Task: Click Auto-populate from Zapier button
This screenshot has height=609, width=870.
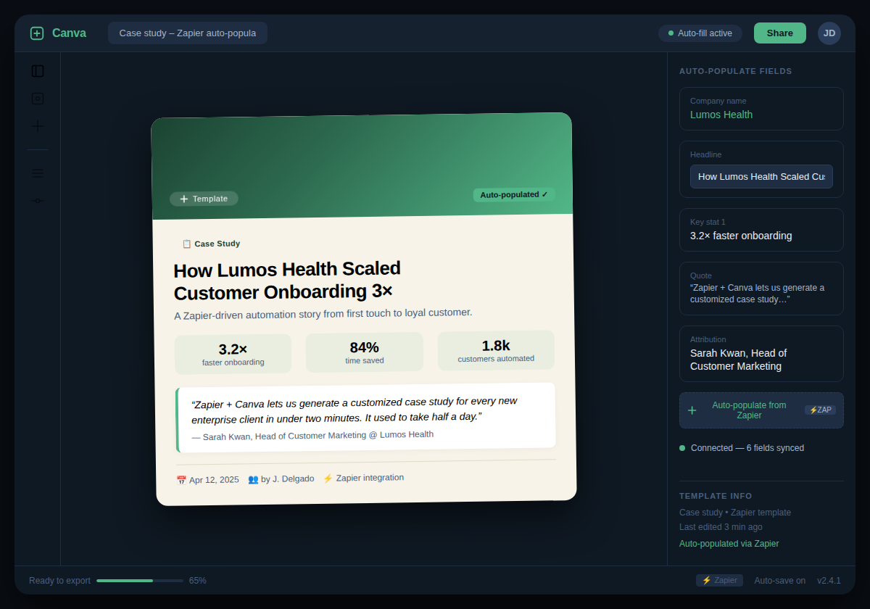Action: [x=761, y=410]
